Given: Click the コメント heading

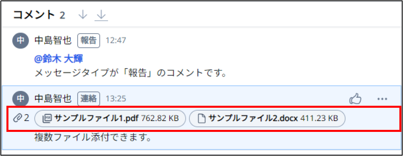Looking at the screenshot, I should pyautogui.click(x=35, y=15).
